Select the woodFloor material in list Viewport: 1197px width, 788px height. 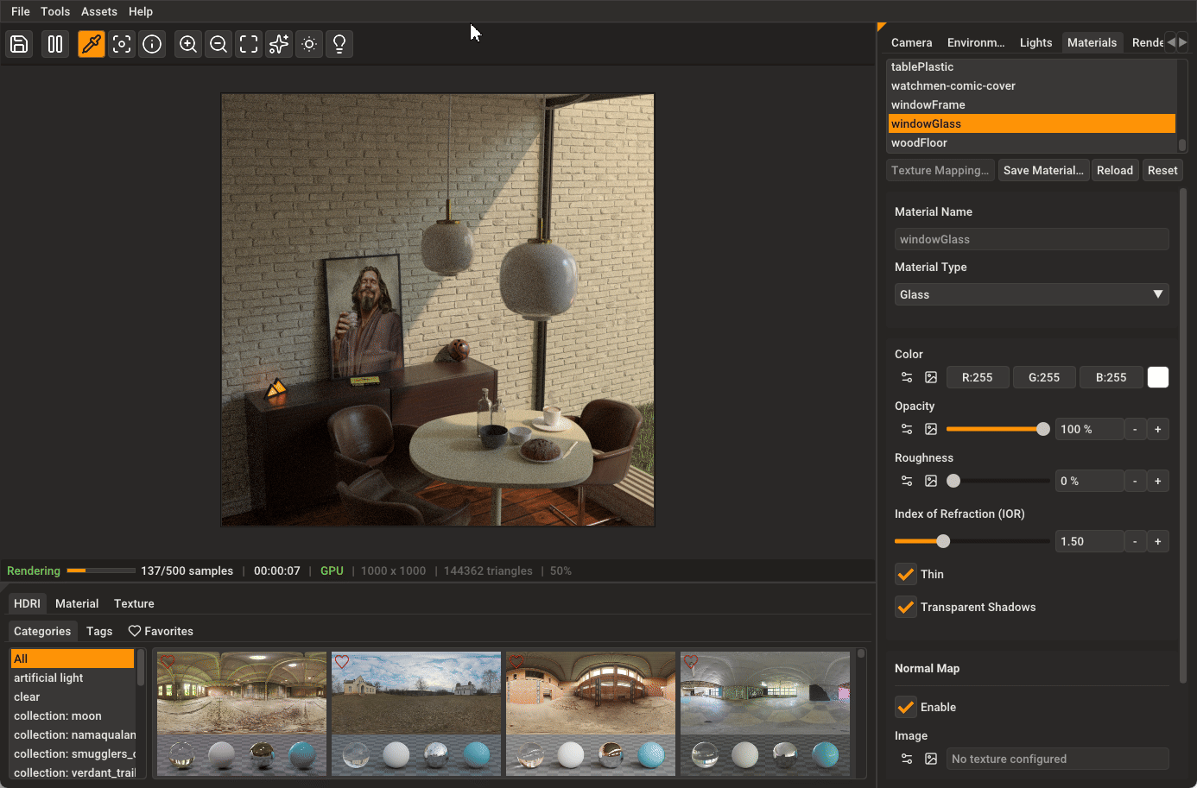[919, 142]
